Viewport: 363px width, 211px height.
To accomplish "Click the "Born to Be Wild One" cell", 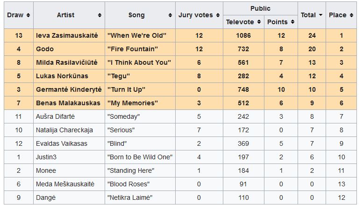I will click(140, 157).
